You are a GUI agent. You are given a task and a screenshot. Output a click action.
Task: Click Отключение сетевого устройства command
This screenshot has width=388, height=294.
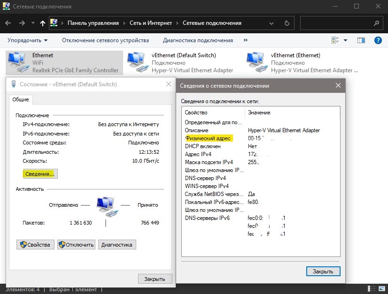105,40
